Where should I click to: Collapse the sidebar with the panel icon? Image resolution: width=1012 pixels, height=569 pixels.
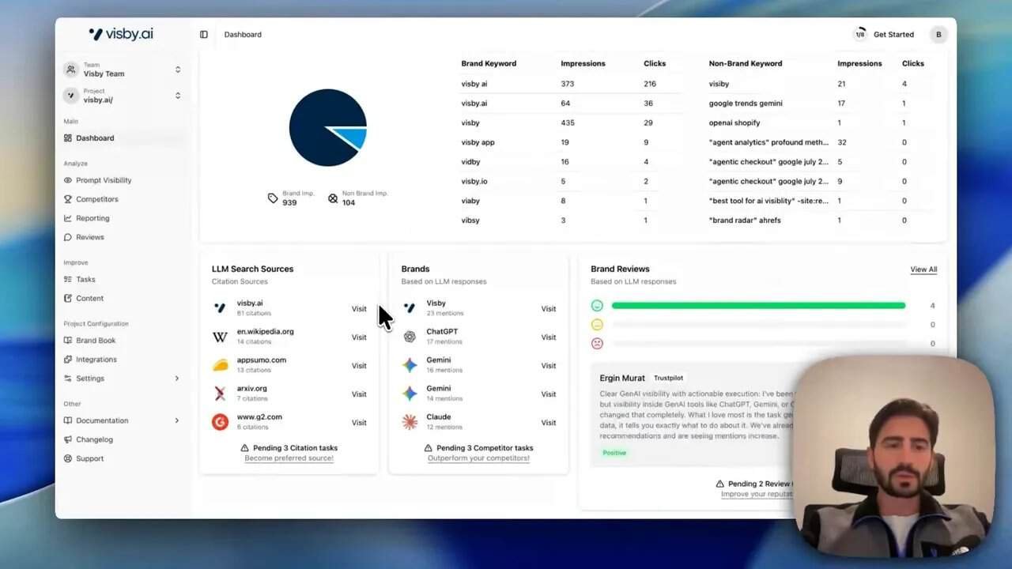tap(204, 34)
